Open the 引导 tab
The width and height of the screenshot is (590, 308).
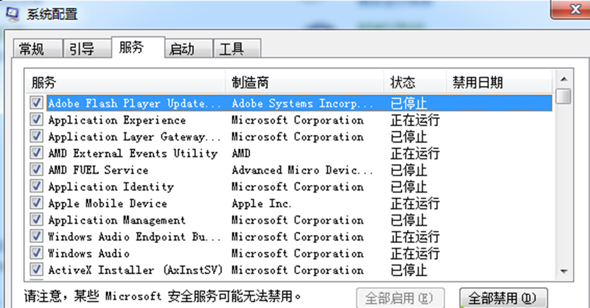(x=82, y=49)
